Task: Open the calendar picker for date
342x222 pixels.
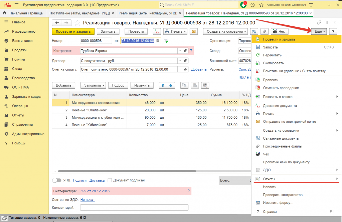Action: coord(158,41)
